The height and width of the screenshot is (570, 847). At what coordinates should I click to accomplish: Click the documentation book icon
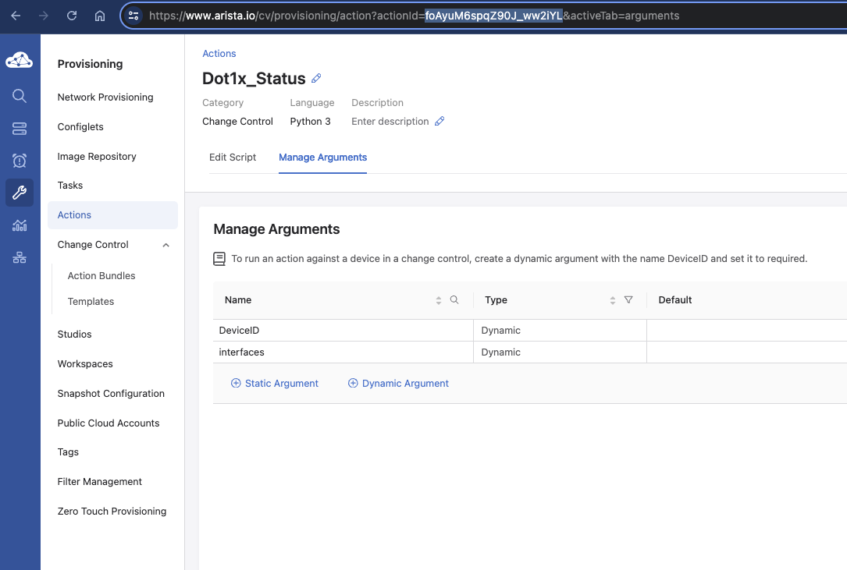[x=219, y=259]
